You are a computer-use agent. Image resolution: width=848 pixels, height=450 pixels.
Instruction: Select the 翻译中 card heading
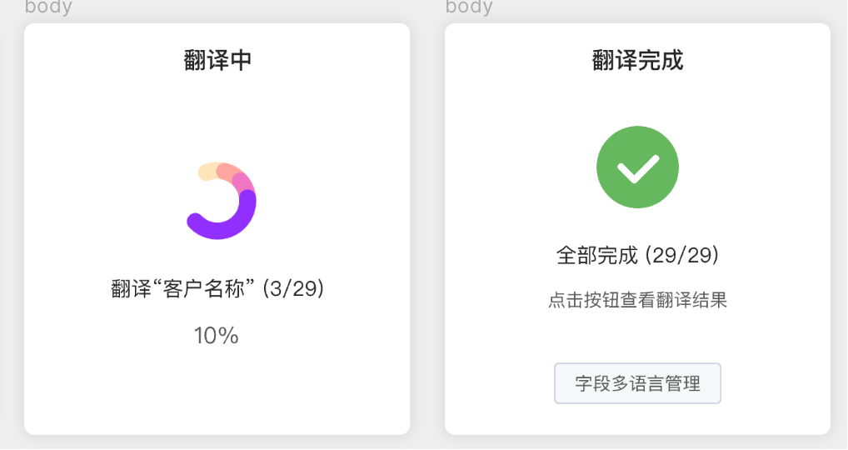(217, 60)
